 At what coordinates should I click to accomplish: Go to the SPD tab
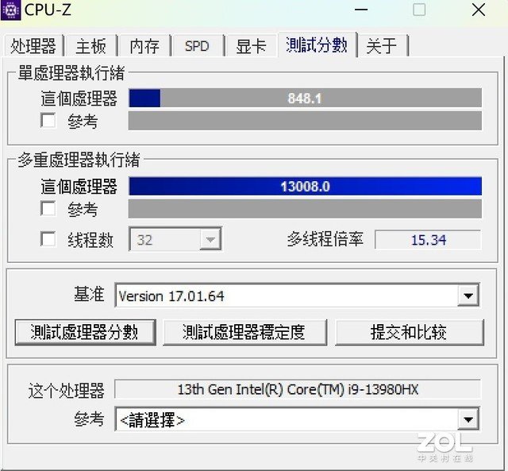click(197, 46)
